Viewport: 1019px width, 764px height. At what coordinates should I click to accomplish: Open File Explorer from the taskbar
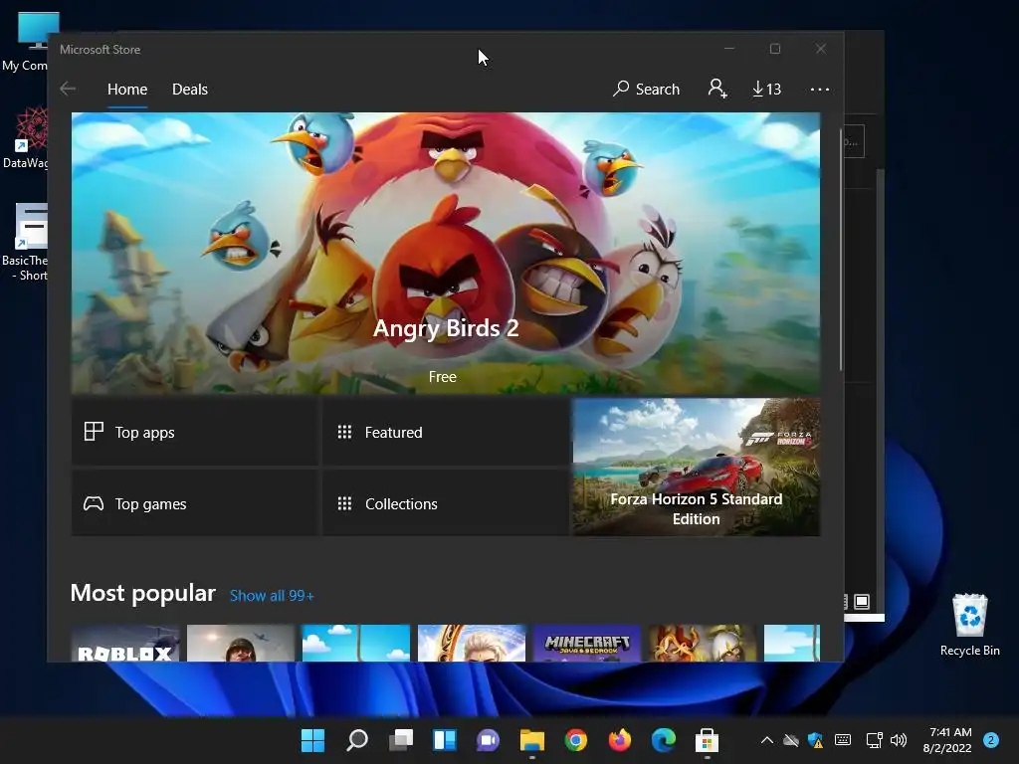pyautogui.click(x=532, y=740)
